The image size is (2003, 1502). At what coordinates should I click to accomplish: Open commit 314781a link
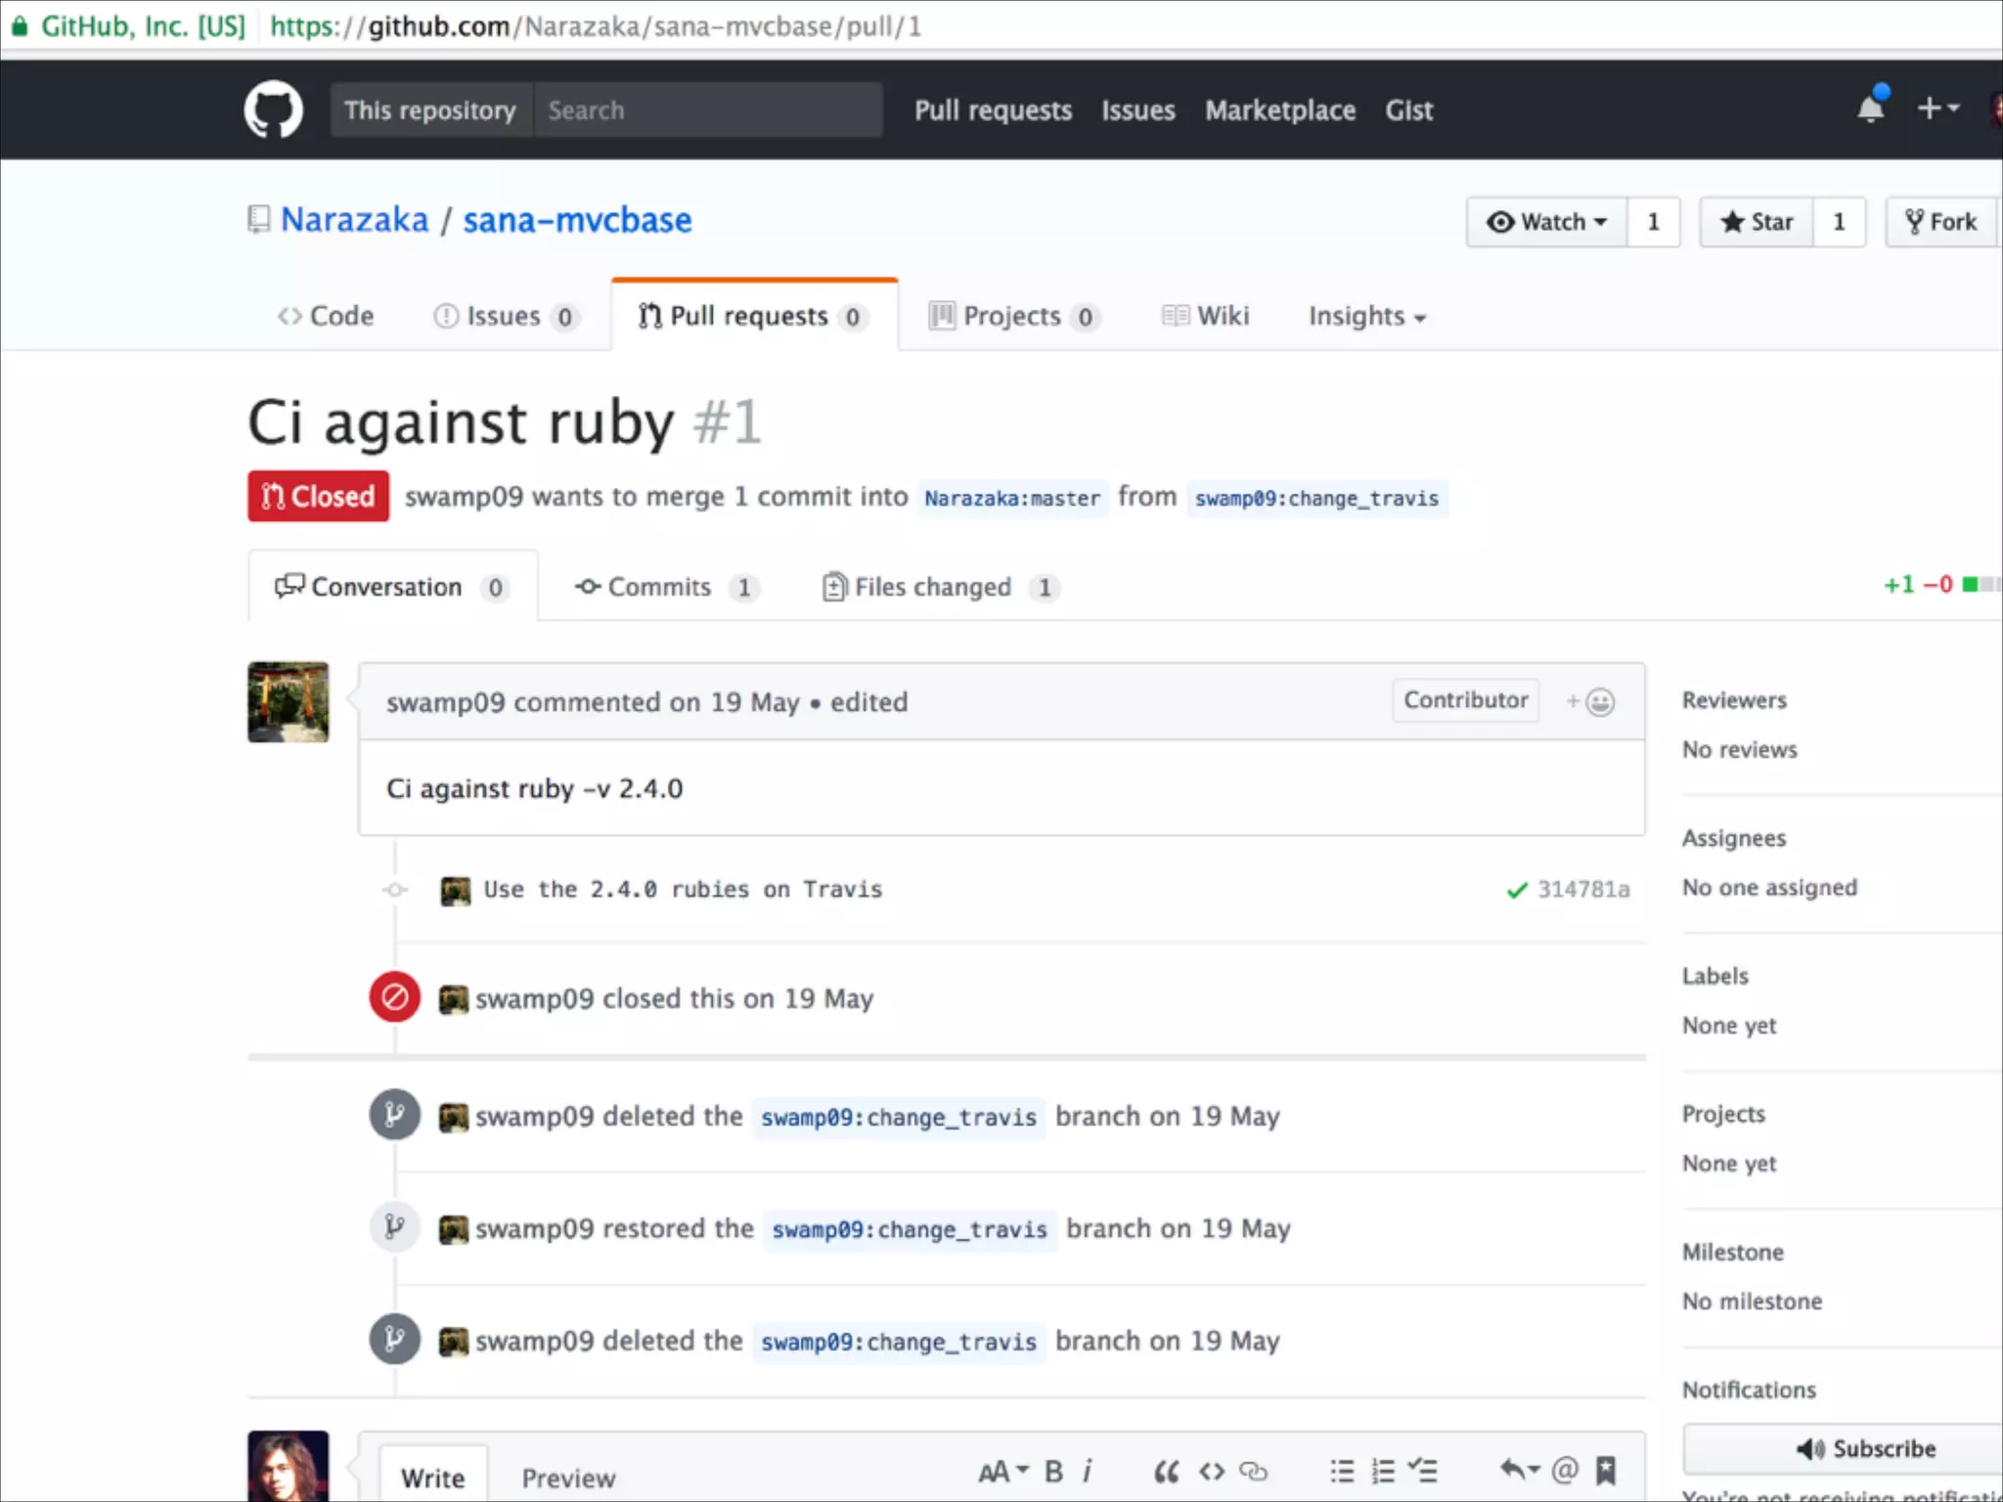pos(1582,889)
